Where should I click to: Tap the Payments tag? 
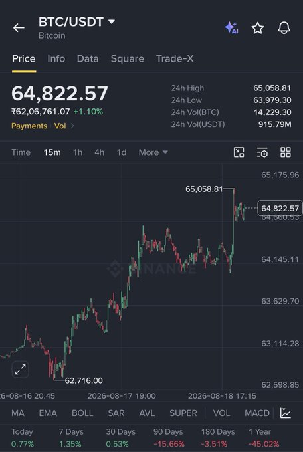[29, 126]
